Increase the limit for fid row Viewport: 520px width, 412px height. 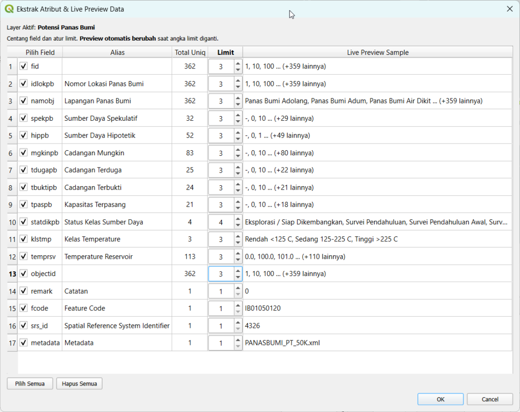tap(238, 63)
